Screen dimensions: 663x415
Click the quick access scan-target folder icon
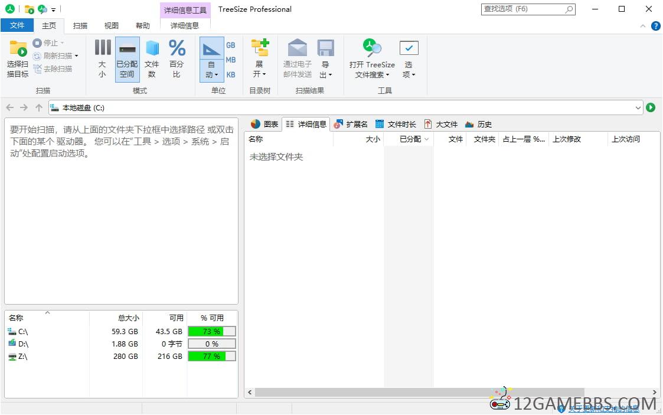(29, 9)
